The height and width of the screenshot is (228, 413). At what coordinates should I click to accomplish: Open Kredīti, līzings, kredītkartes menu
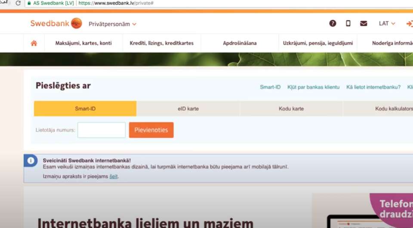161,43
